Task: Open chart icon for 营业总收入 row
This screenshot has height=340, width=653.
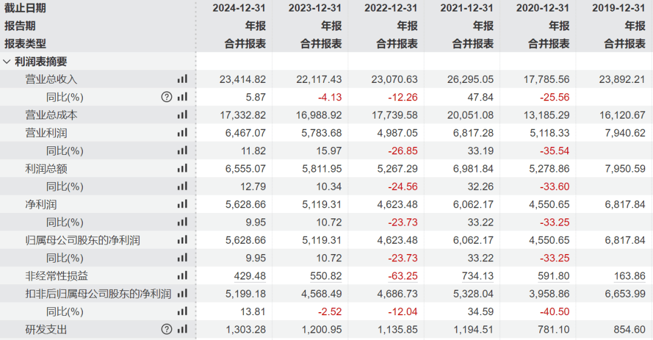Action: tap(182, 79)
